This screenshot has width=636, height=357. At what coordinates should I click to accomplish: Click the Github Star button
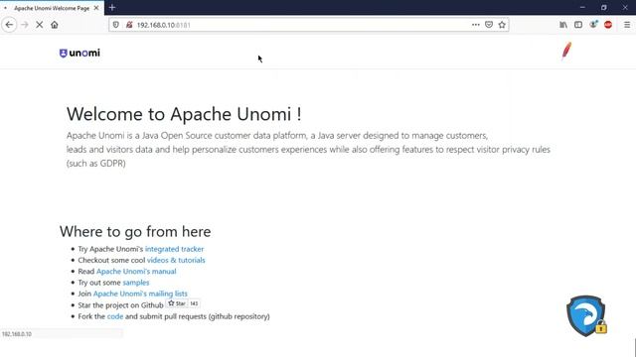(x=177, y=303)
